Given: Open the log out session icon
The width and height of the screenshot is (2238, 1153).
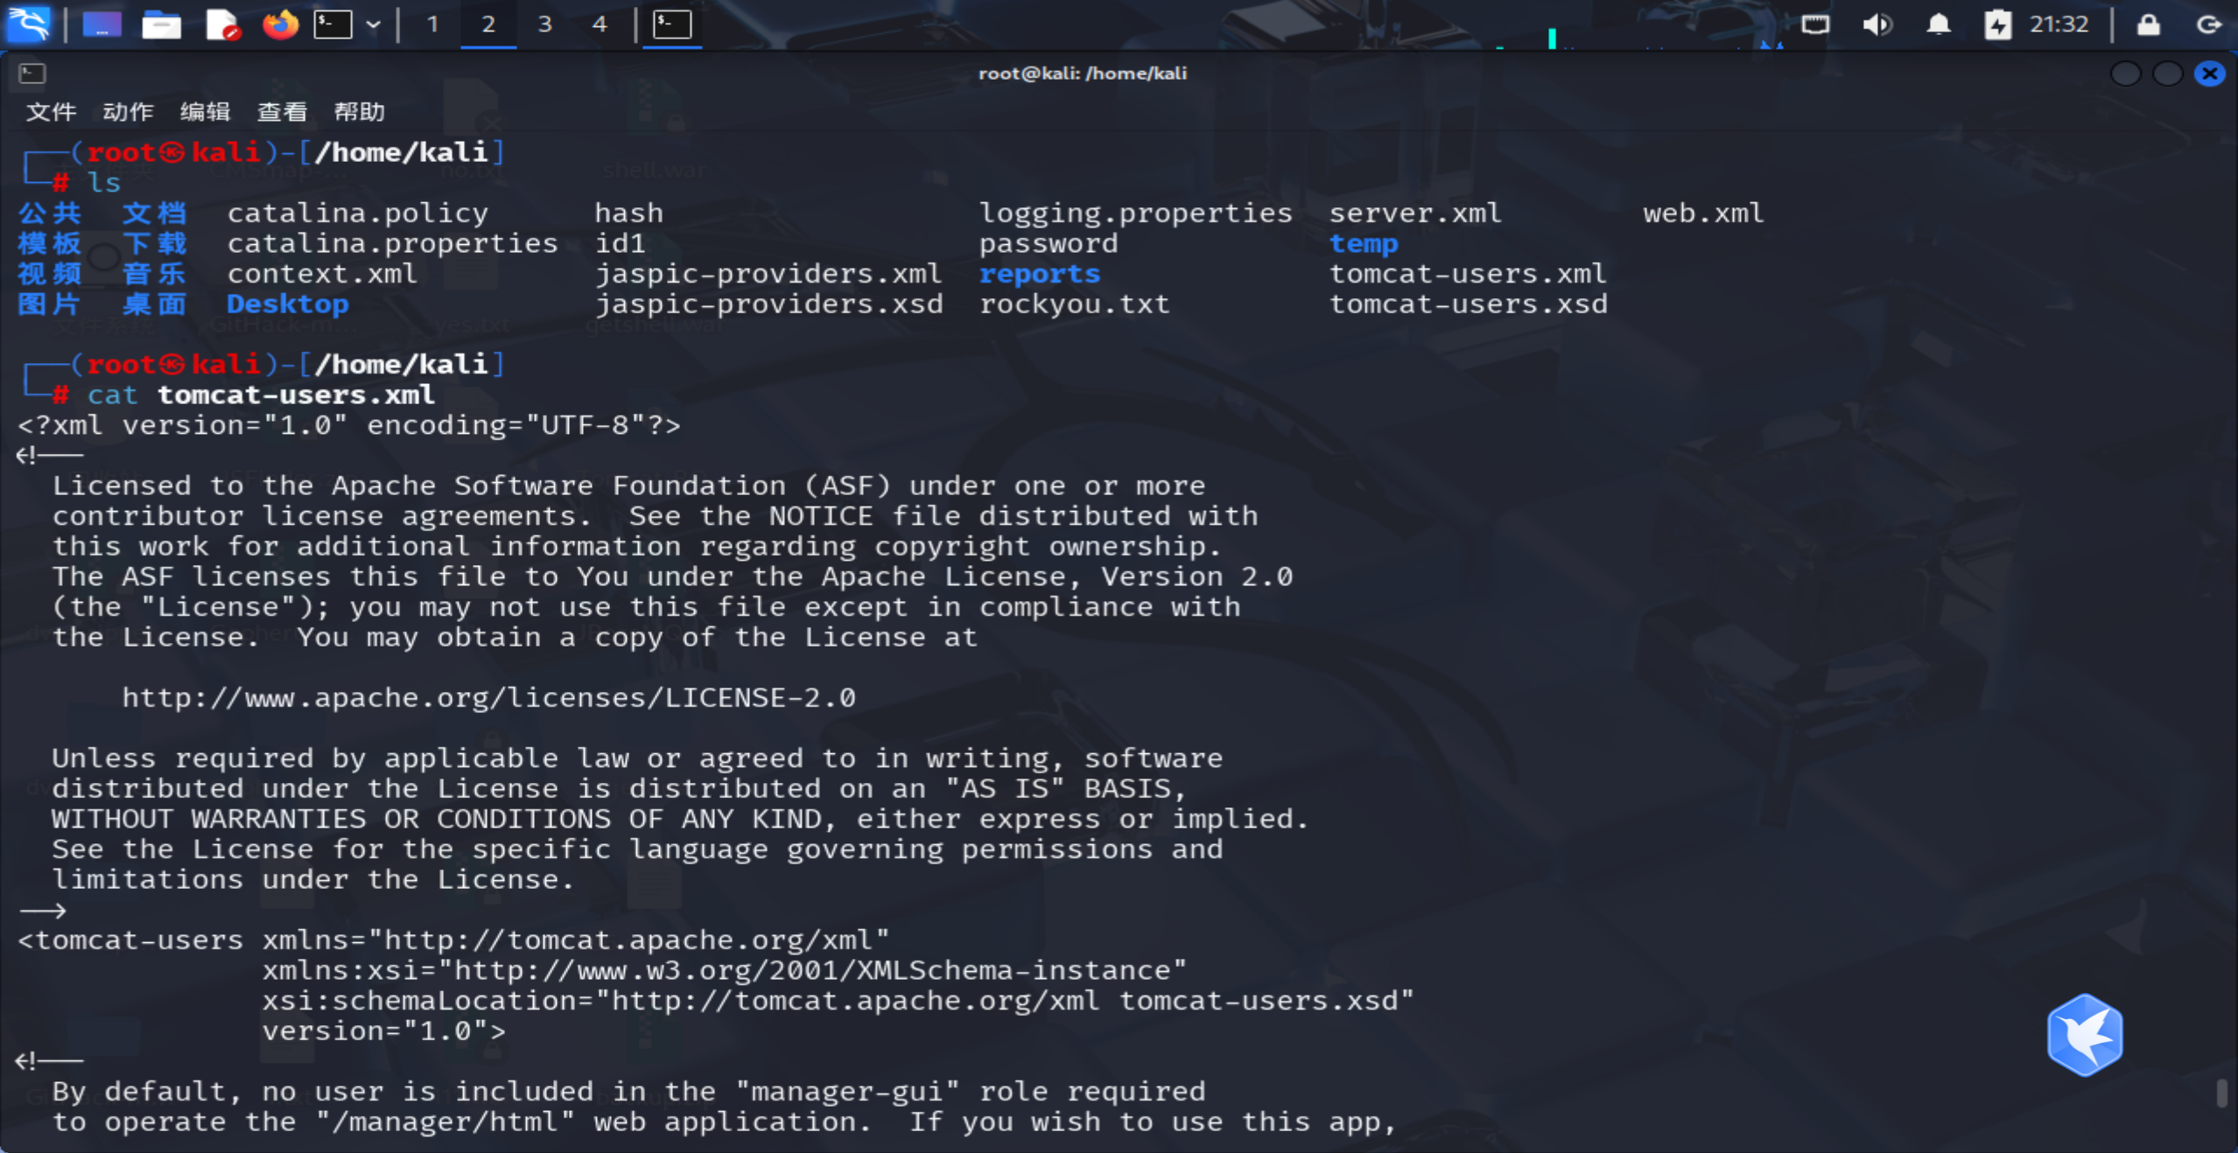Looking at the screenshot, I should 2209,24.
